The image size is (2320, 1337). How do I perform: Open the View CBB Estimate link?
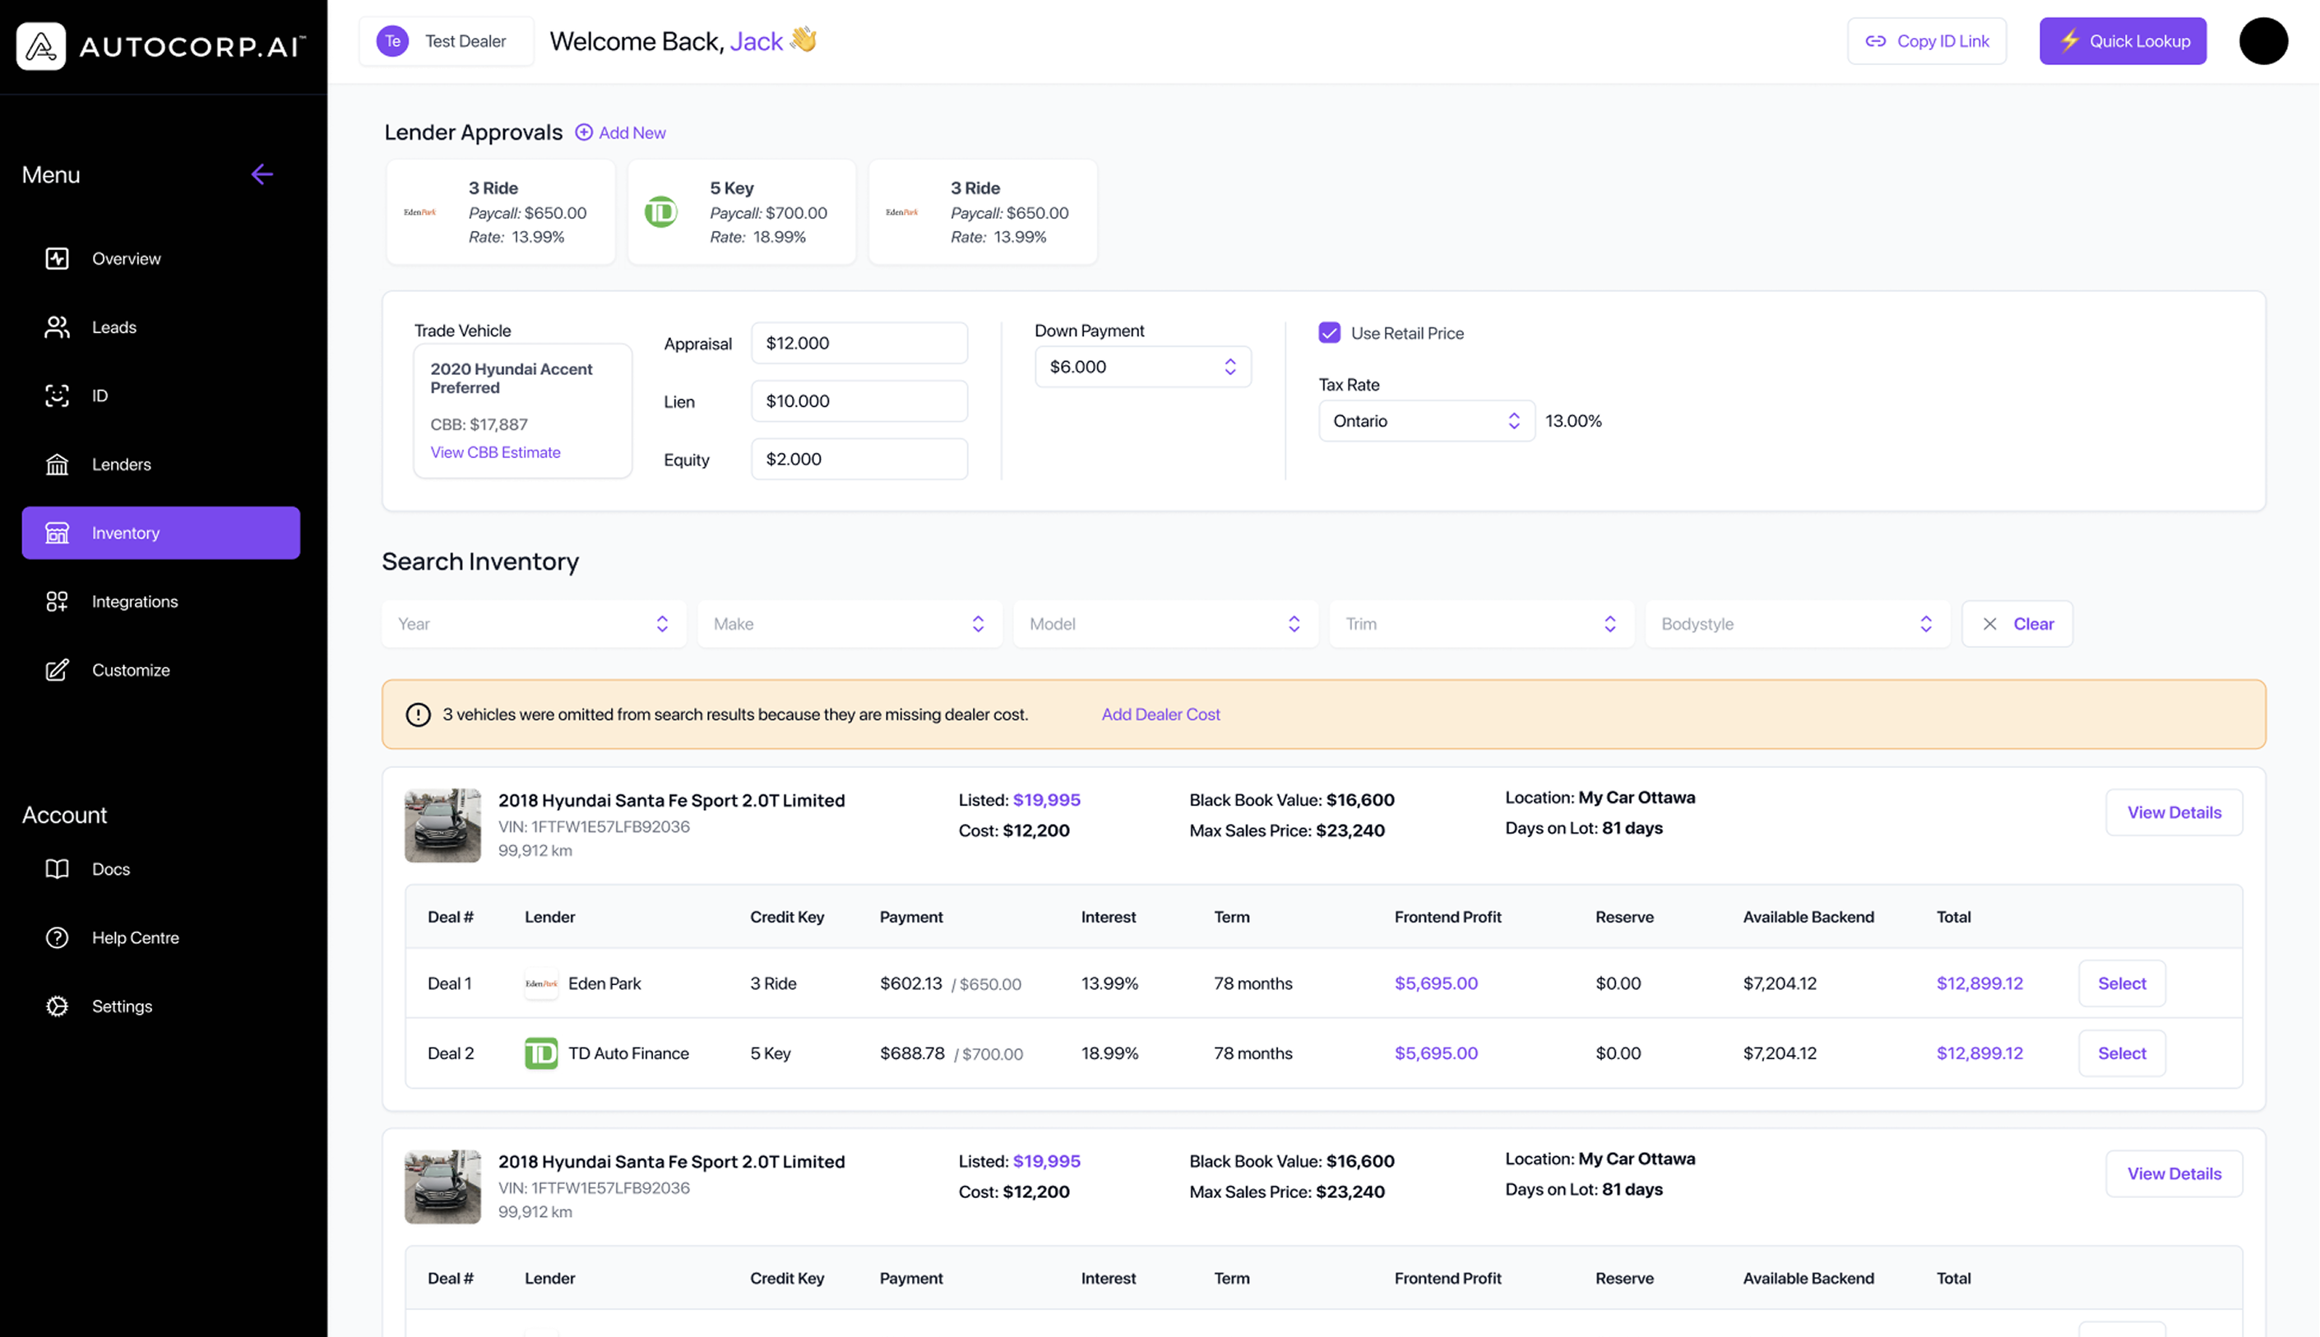click(495, 451)
